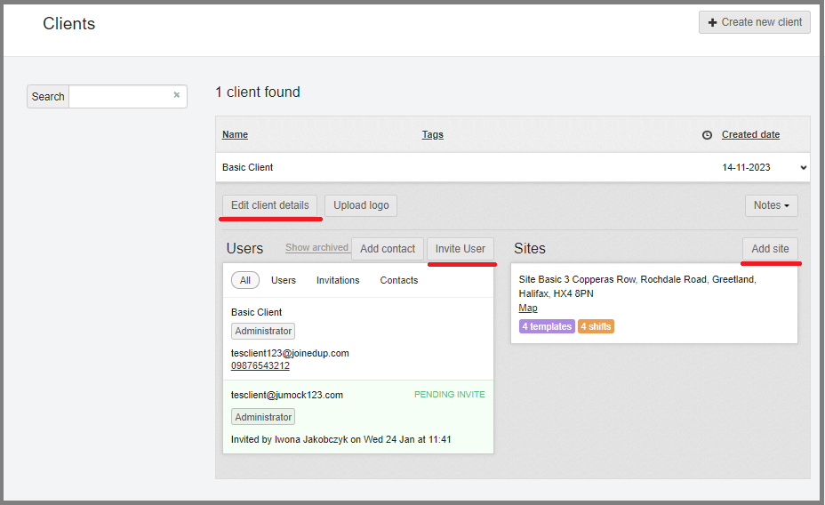825x505 pixels.
Task: Sort the table by Name column
Action: tap(235, 135)
